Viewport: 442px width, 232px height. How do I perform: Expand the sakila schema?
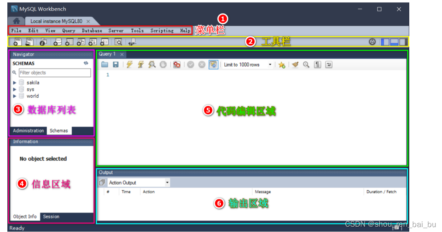[15, 83]
